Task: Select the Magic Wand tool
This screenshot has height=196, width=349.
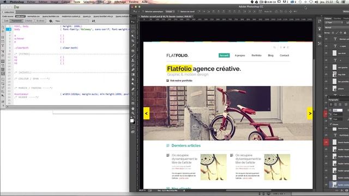Action: pos(133,36)
